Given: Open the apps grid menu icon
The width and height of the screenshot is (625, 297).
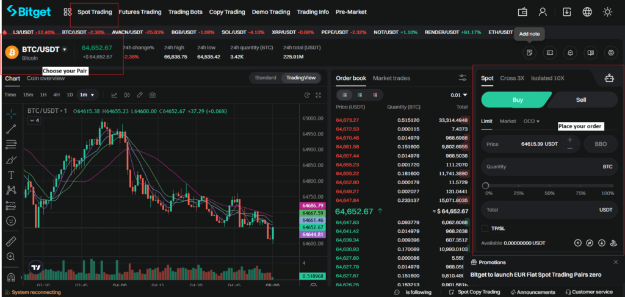Looking at the screenshot, I should (x=67, y=12).
